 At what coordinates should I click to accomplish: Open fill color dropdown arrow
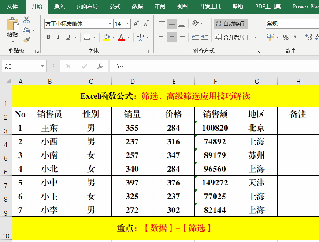pos(113,37)
